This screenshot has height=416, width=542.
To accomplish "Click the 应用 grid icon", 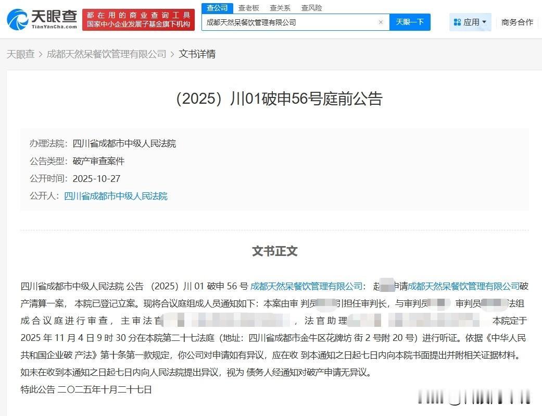I will [457, 22].
